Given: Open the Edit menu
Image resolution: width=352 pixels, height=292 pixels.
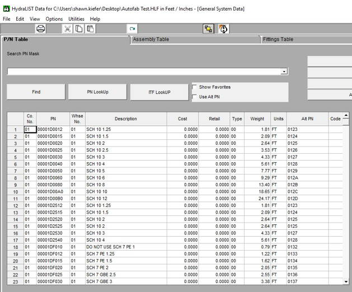Looking at the screenshot, I should click(x=20, y=19).
